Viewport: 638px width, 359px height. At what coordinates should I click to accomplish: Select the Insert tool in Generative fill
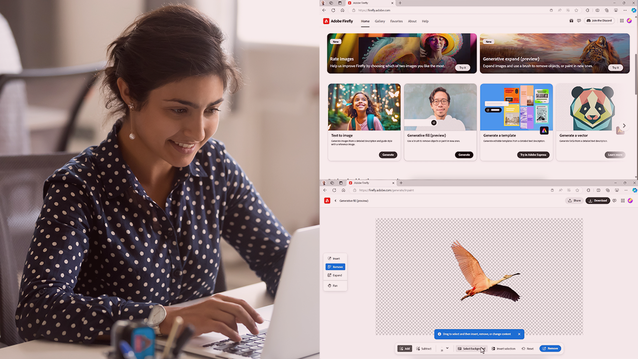pos(334,258)
